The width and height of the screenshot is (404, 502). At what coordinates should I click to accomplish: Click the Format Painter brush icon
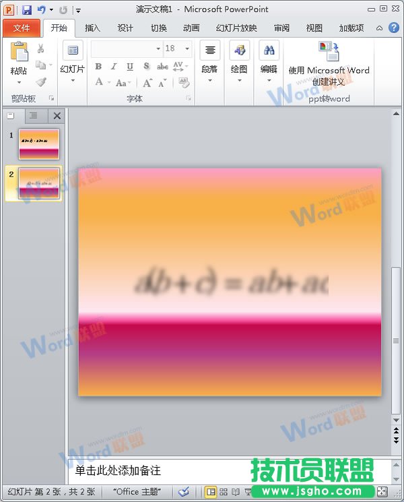pos(41,82)
